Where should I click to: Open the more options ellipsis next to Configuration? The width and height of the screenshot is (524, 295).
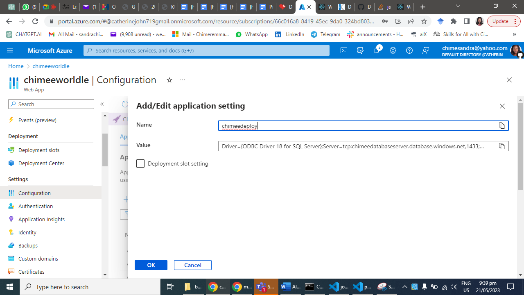183,80
